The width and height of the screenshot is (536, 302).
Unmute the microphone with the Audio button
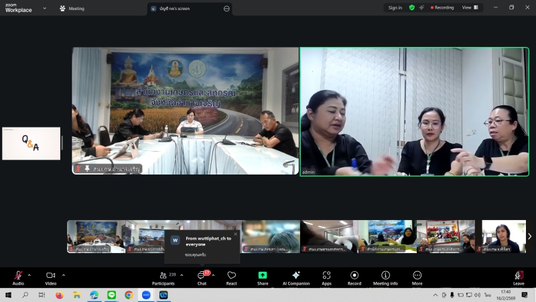[18, 276]
